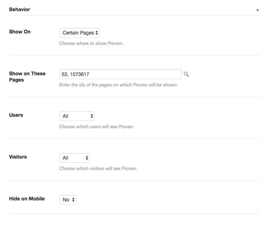
Task: Click 'Choose which users will see Proven.' hint
Action: coord(96,127)
